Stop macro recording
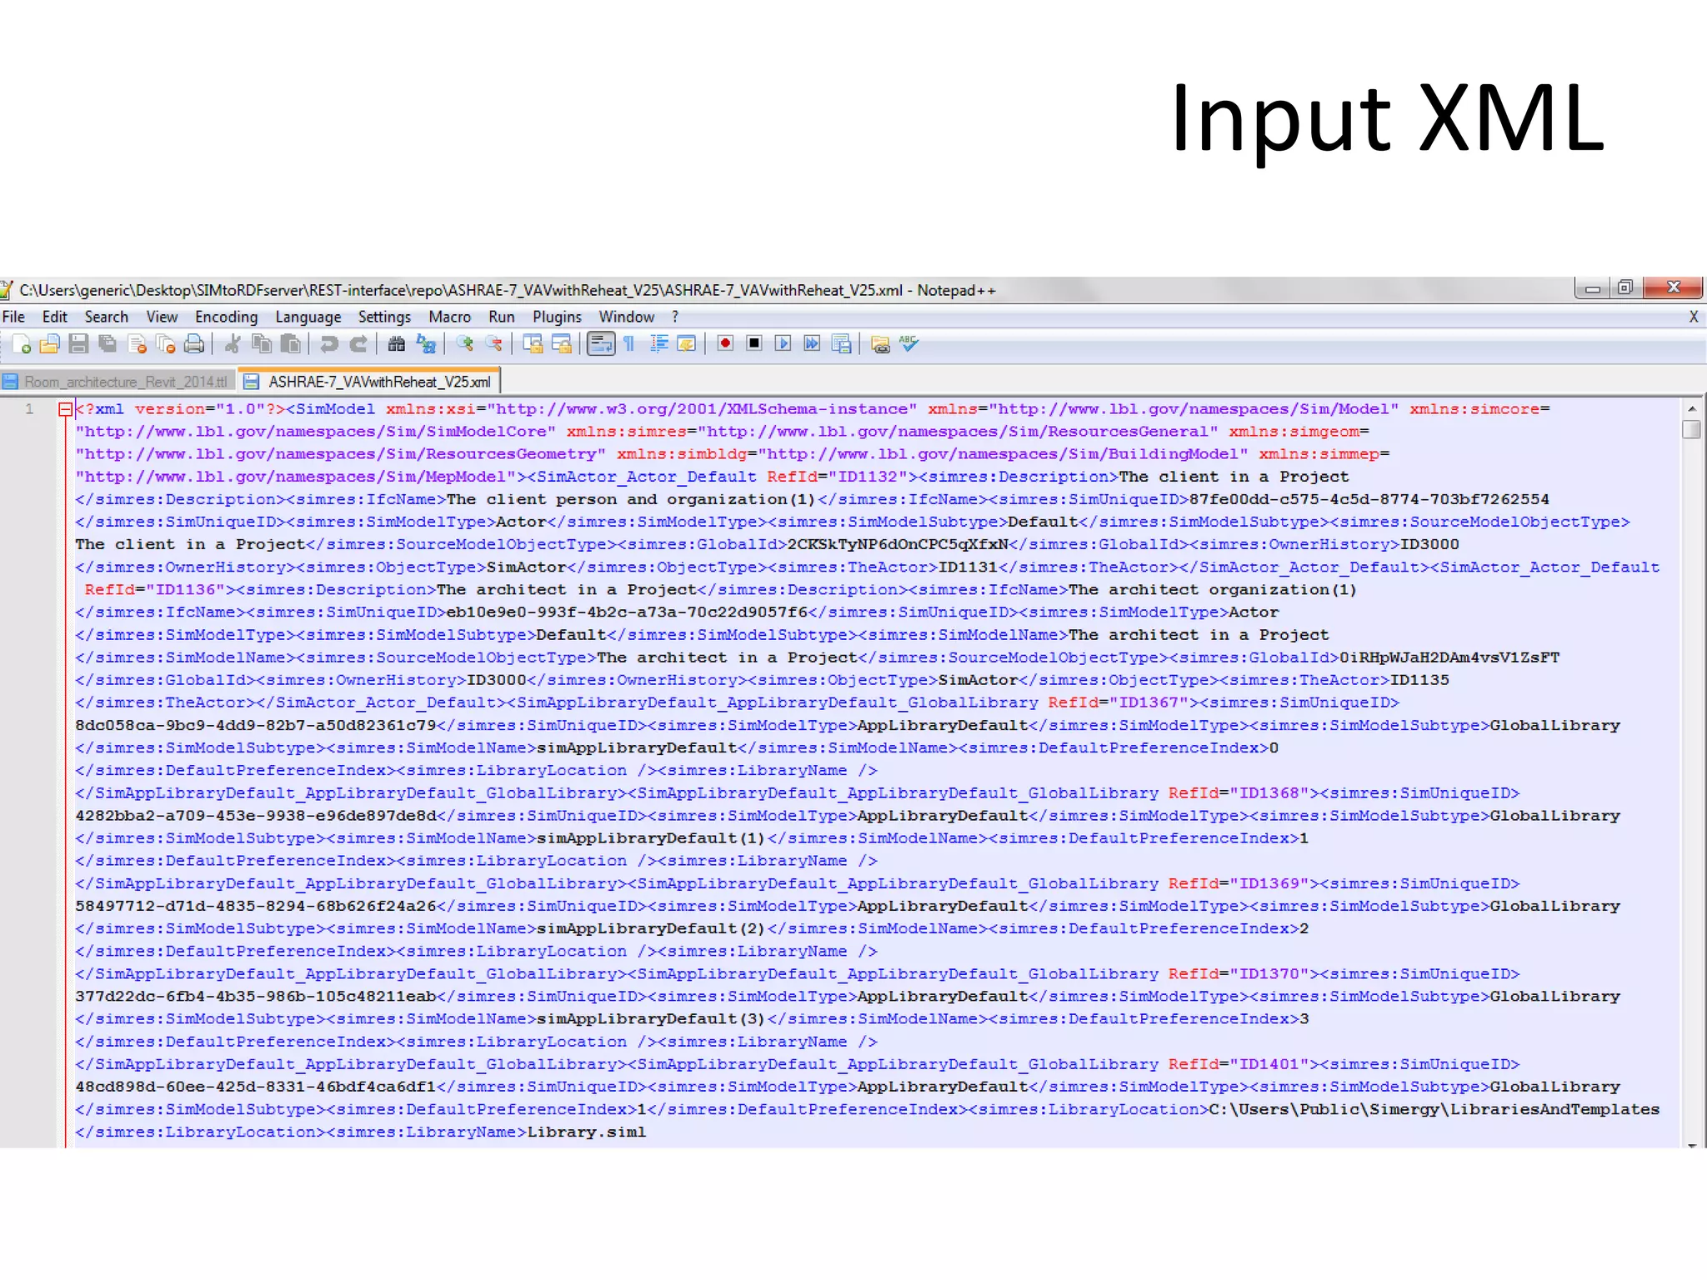This screenshot has height=1280, width=1707. point(754,343)
